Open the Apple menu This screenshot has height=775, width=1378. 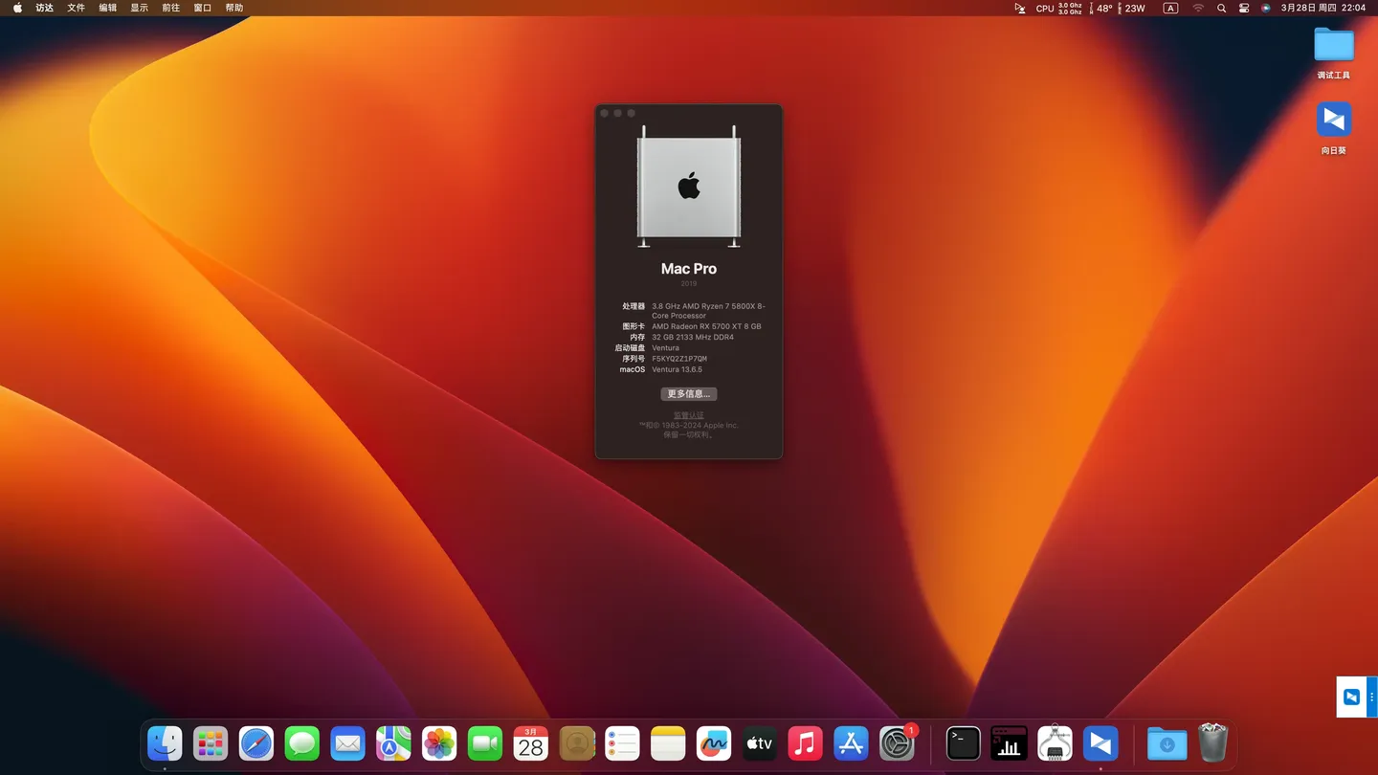coord(15,8)
